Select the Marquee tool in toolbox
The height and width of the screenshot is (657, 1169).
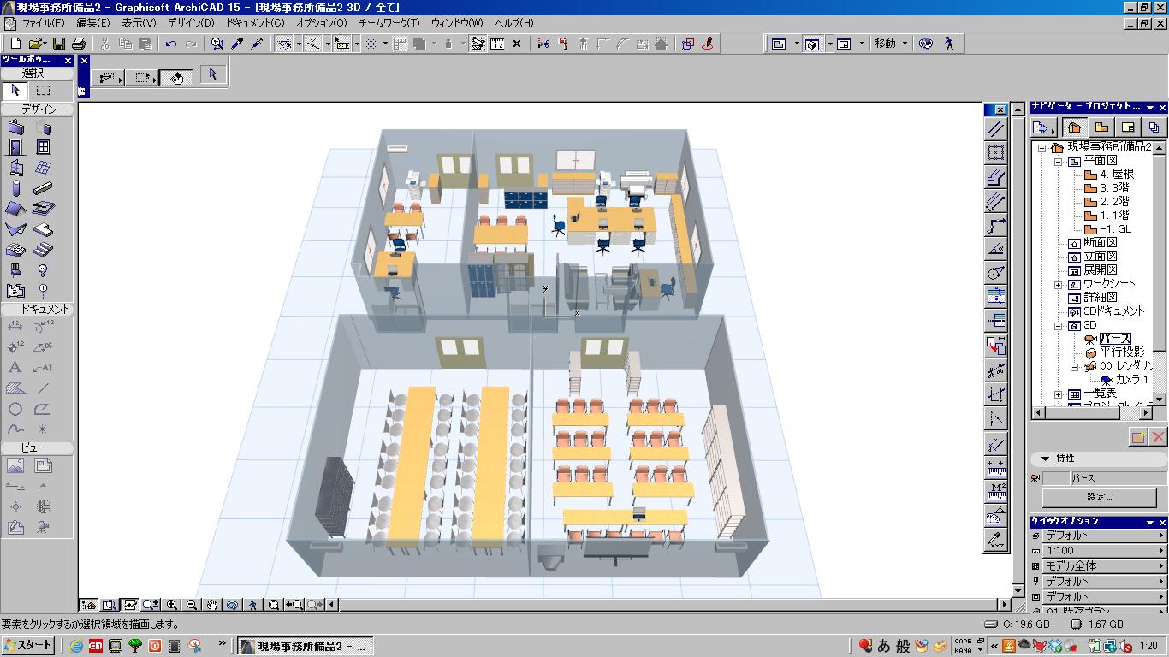43,90
